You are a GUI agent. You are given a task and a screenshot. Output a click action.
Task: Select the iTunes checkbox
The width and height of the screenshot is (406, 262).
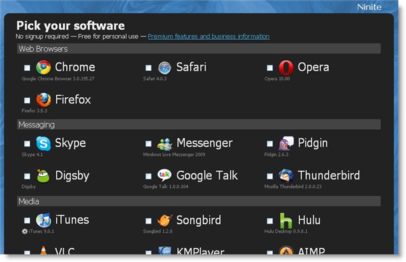[x=27, y=221]
